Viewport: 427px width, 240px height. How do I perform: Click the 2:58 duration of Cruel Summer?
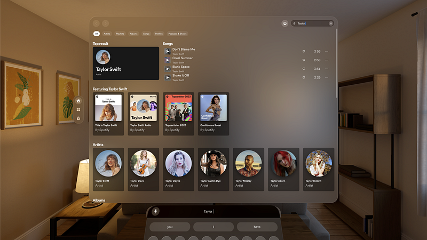click(317, 60)
